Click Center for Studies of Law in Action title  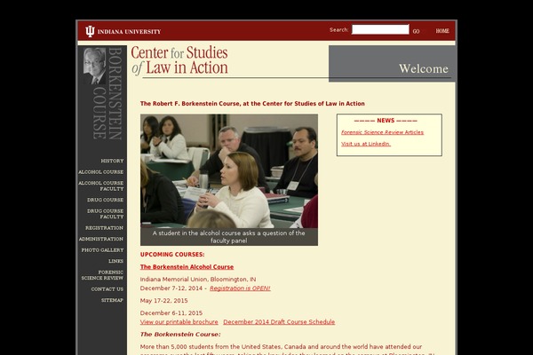pyautogui.click(x=179, y=60)
